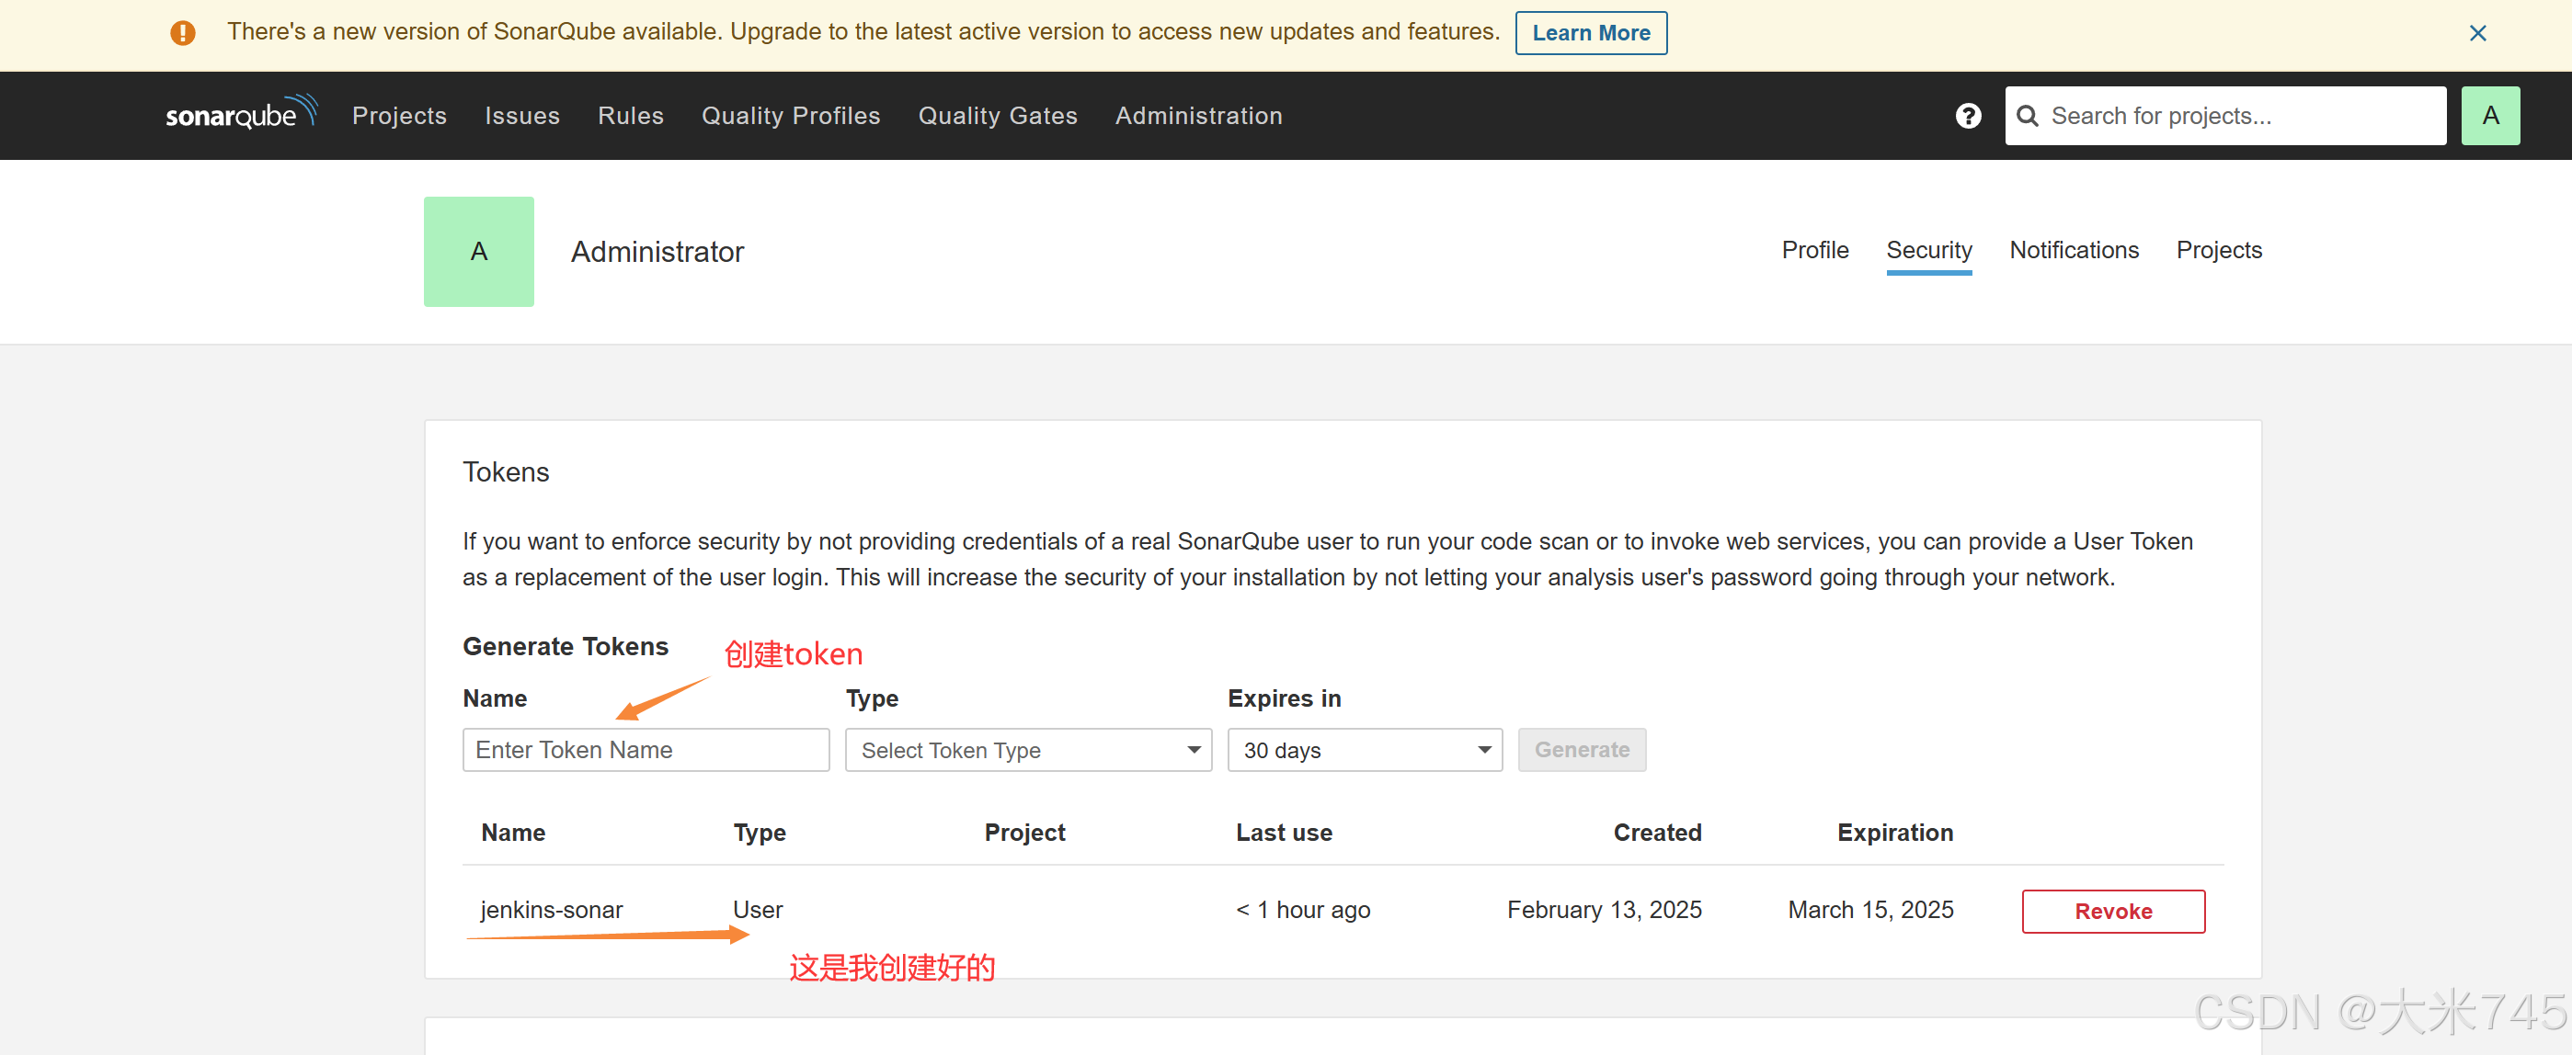2572x1055 pixels.
Task: Open the Administration menu
Action: [1197, 116]
